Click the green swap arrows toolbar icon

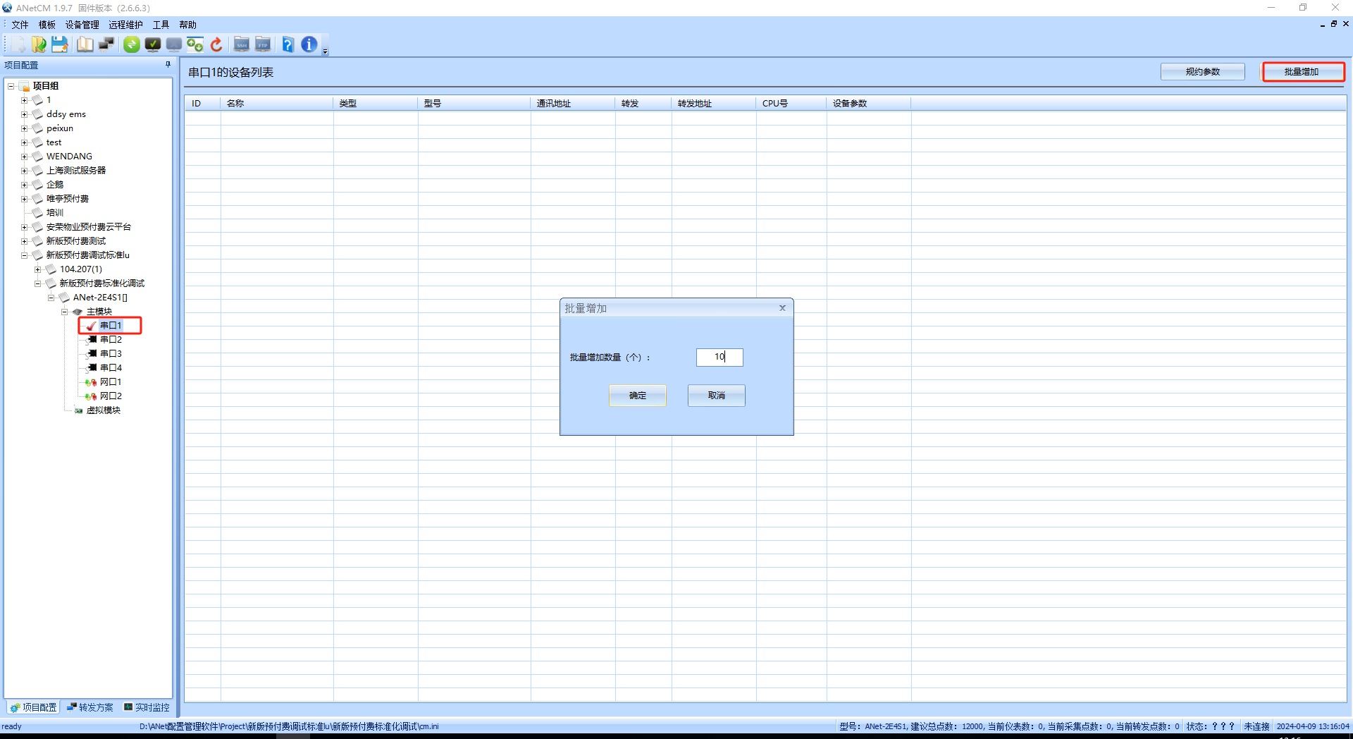pyautogui.click(x=132, y=44)
